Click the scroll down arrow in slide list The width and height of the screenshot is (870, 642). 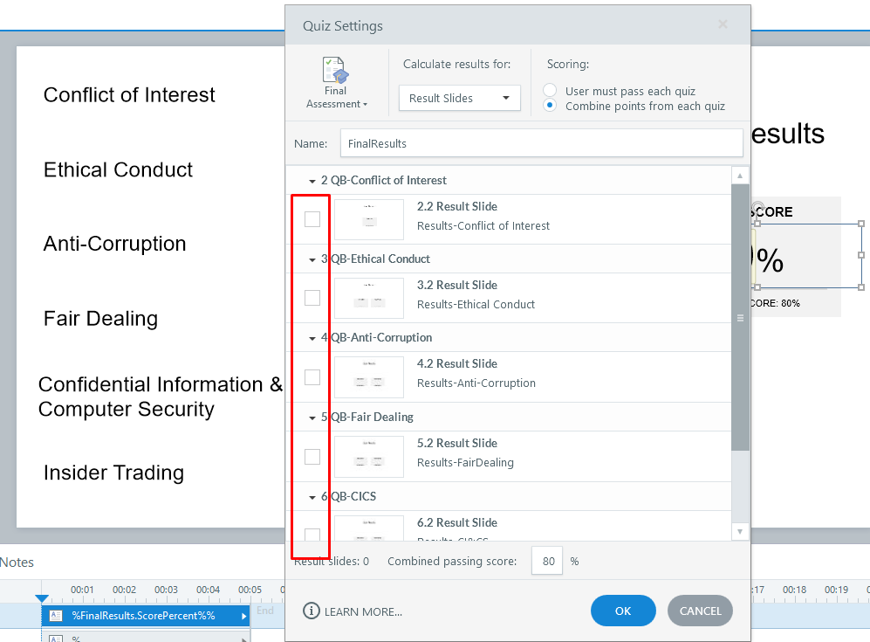click(x=740, y=531)
